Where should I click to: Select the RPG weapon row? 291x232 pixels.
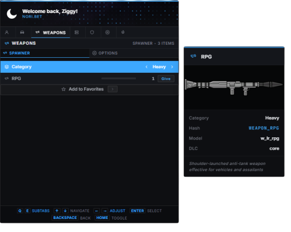[x=89, y=79]
